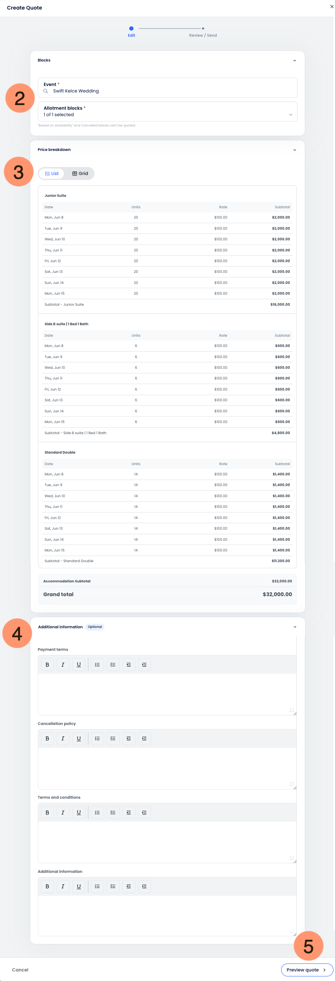Toggle bold in Payment terms editor

(47, 665)
